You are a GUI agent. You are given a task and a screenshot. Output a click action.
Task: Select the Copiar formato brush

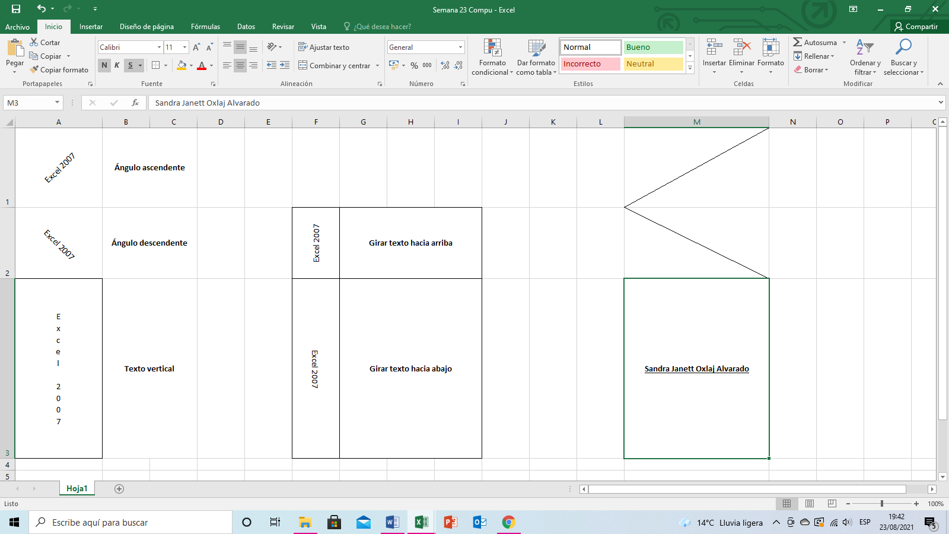pyautogui.click(x=34, y=69)
